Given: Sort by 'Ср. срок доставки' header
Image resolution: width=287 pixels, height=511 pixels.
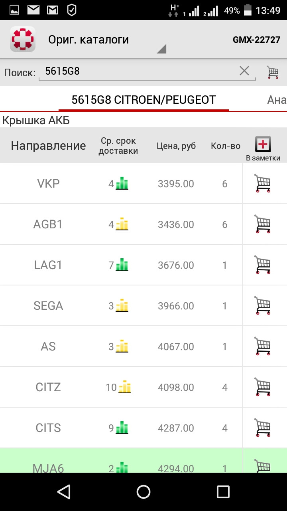Looking at the screenshot, I should (x=118, y=146).
